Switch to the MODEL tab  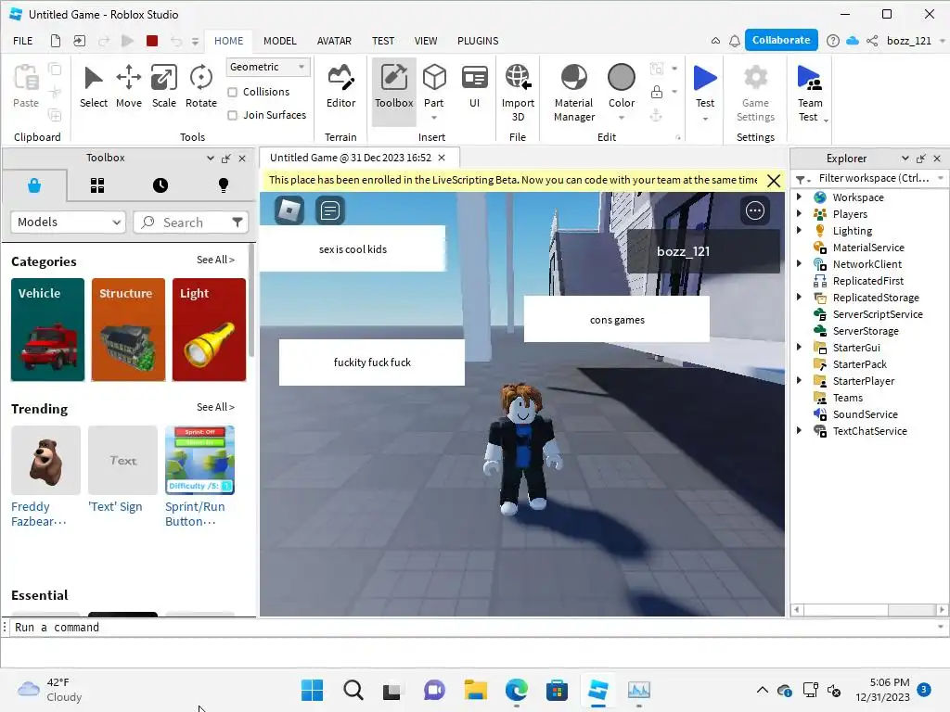point(280,41)
